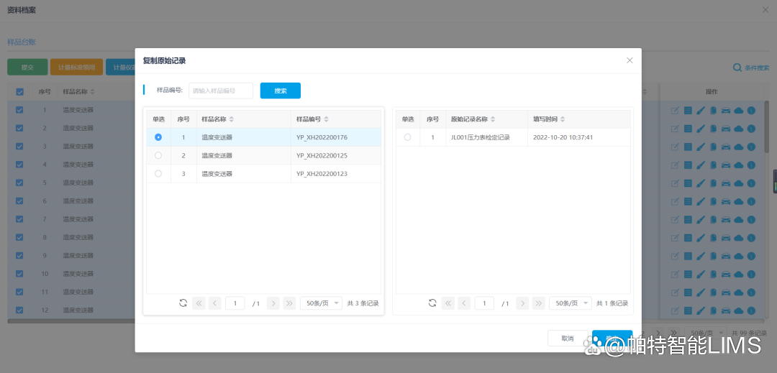Go to previous page in records table
Viewport: 777px width, 373px height.
tap(465, 303)
